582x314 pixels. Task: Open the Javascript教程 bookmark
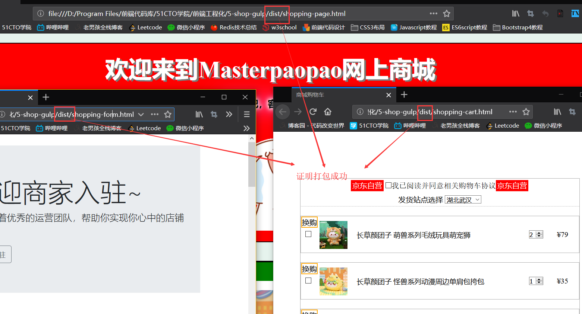click(x=414, y=28)
